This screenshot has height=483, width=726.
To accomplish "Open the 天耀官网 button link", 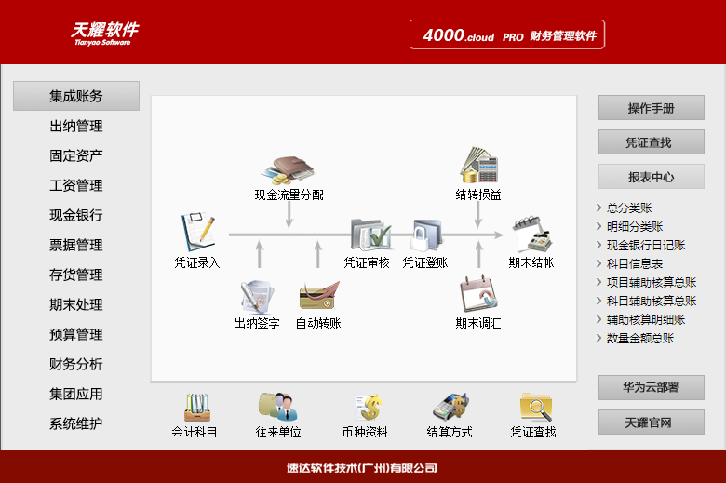I will [x=651, y=422].
